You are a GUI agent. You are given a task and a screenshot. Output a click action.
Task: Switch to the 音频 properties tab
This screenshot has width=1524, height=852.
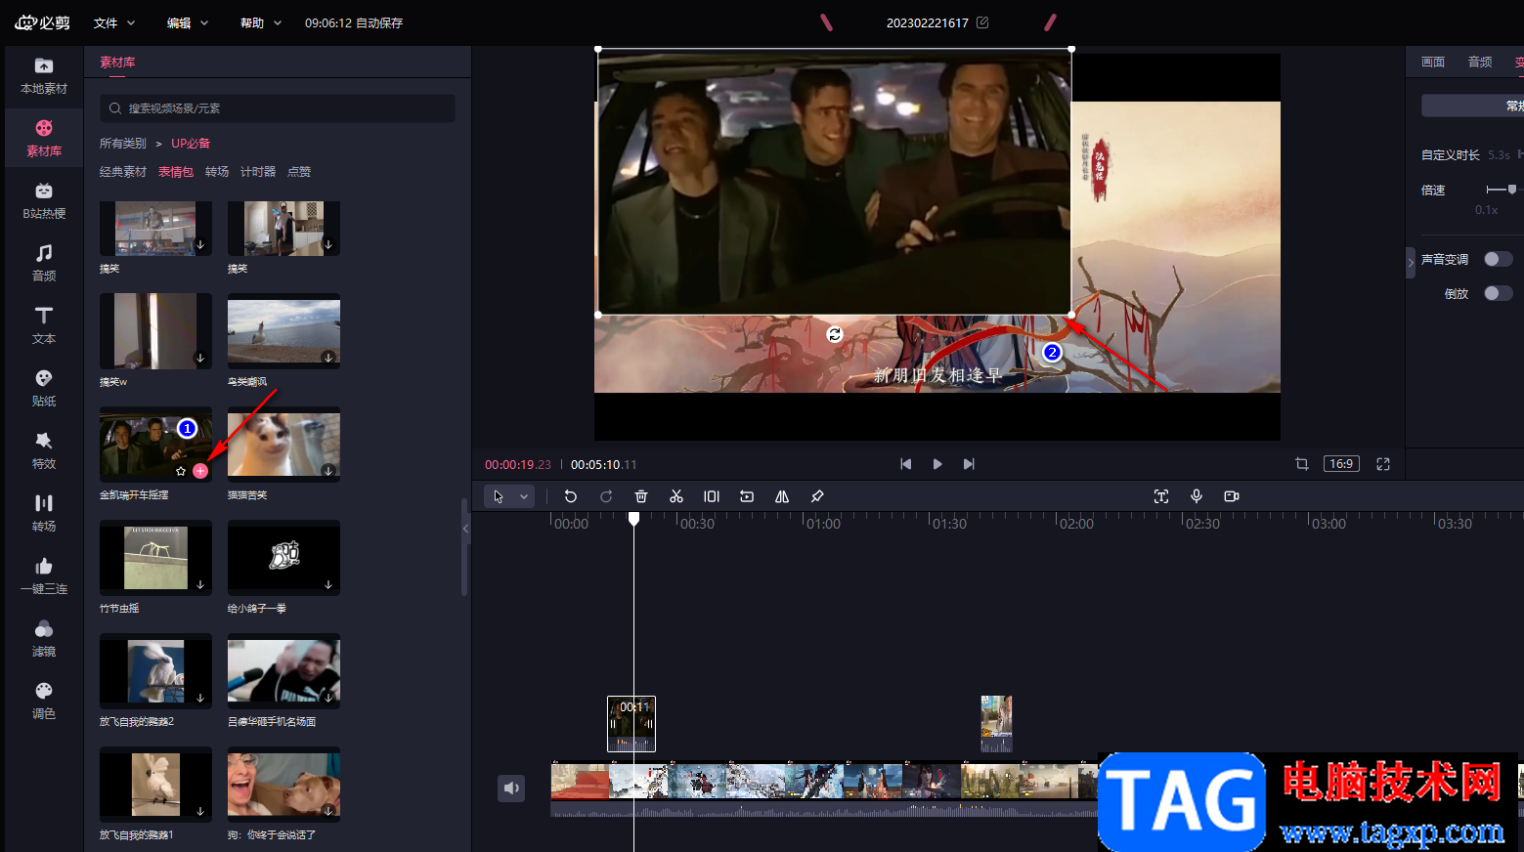1480,62
